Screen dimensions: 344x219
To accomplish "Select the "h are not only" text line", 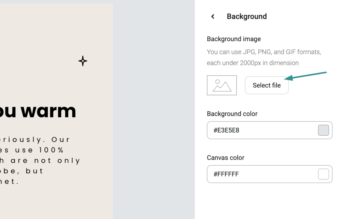I will (x=40, y=160).
